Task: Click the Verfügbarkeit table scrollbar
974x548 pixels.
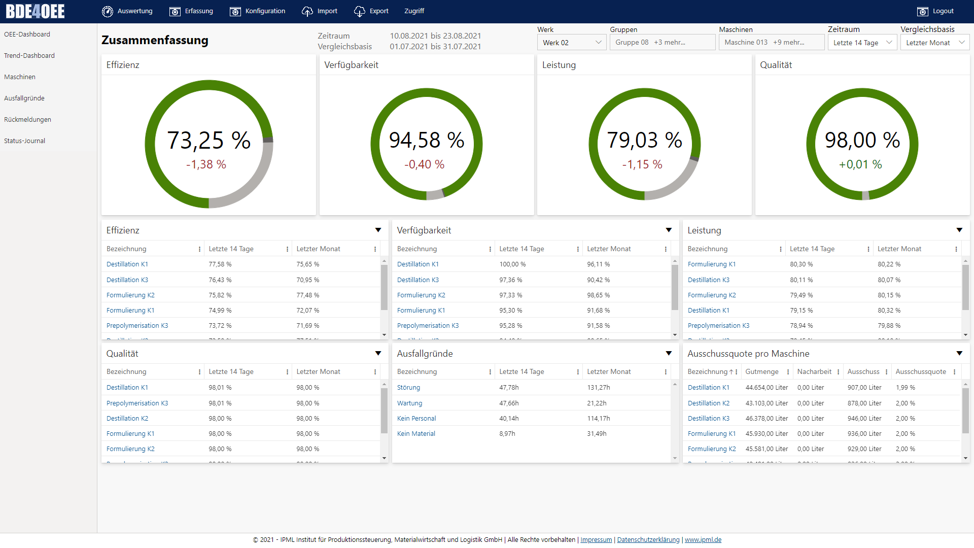Action: (675, 287)
